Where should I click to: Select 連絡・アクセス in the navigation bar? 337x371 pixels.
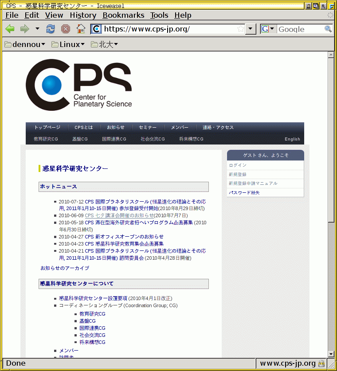click(218, 127)
